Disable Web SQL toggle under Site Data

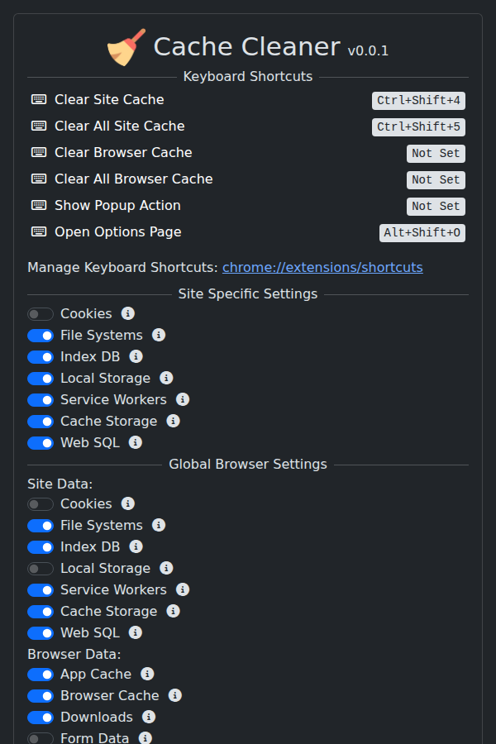(41, 632)
